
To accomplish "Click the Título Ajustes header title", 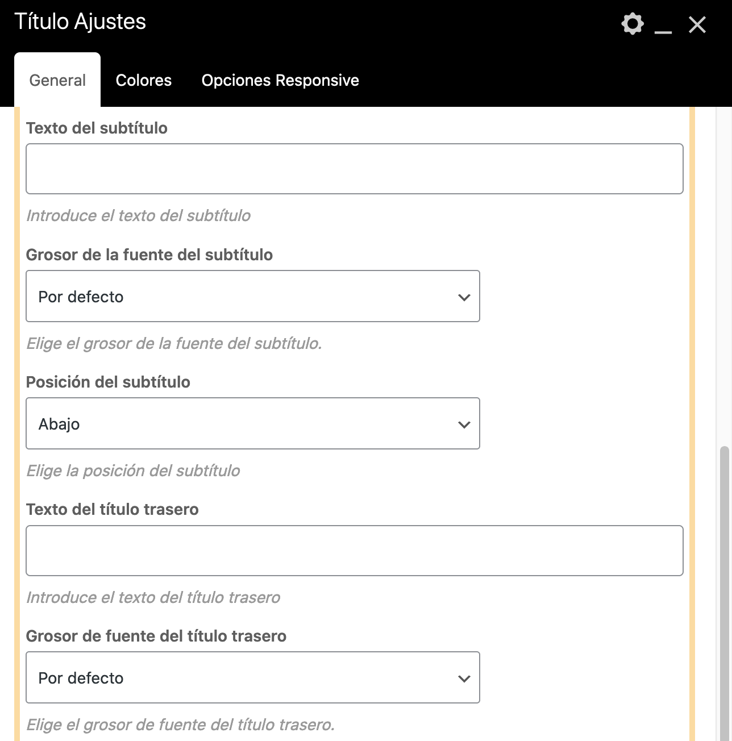I will tap(80, 22).
